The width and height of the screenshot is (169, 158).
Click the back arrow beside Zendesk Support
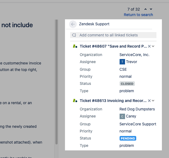[x=73, y=24]
